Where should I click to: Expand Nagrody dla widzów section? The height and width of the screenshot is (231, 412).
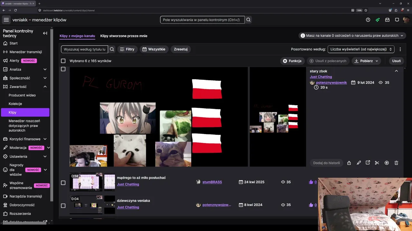pos(45,170)
